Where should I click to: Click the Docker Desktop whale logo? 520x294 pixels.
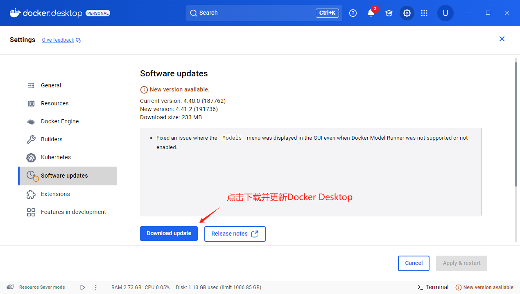(15, 13)
